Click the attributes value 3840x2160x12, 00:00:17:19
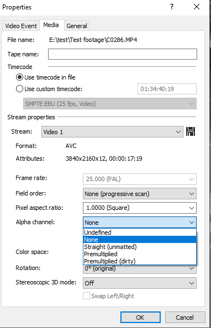211x328 pixels. point(104,158)
